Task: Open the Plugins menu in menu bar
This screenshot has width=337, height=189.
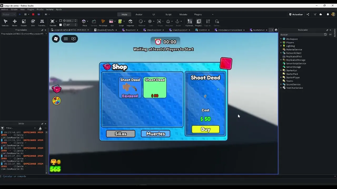Action: tap(31, 9)
